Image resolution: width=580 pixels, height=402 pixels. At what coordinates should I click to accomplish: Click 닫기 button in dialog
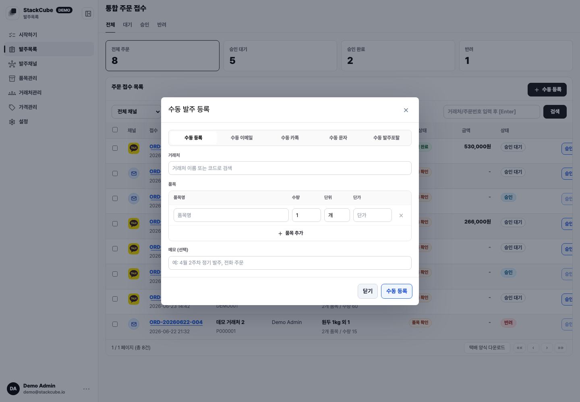tap(368, 291)
